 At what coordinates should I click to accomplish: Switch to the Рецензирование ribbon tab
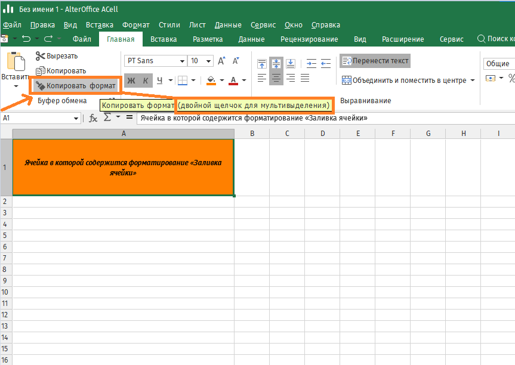[x=309, y=39]
